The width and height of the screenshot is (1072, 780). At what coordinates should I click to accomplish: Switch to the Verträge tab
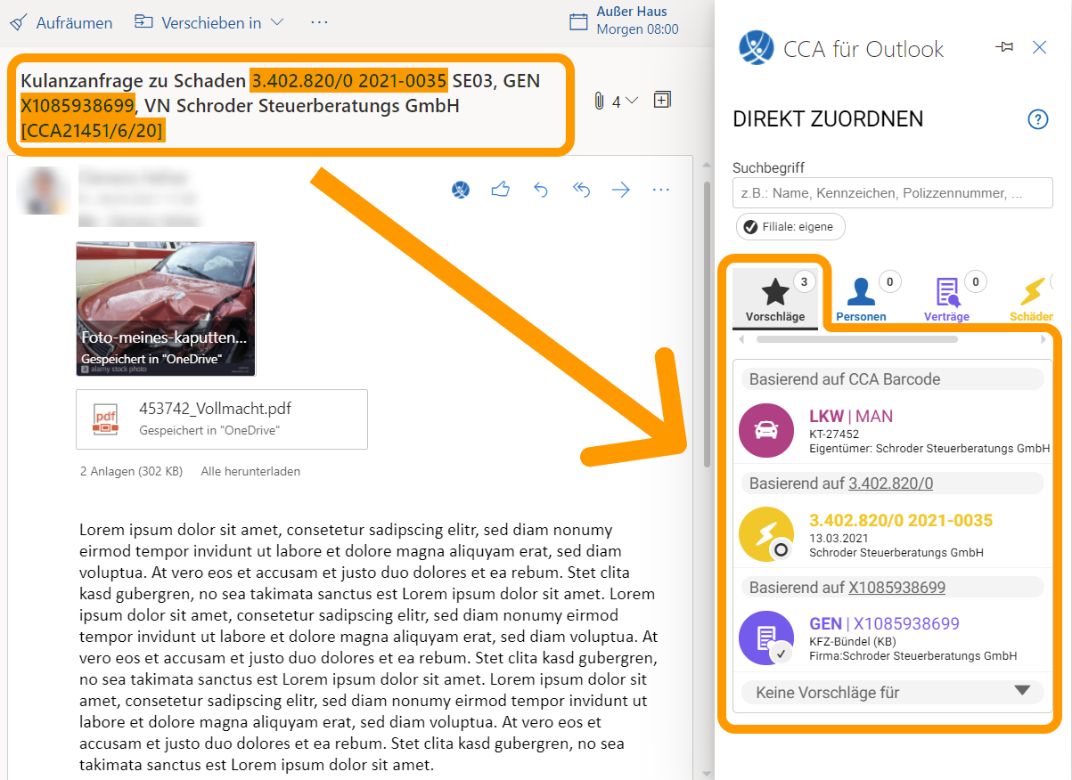(947, 300)
